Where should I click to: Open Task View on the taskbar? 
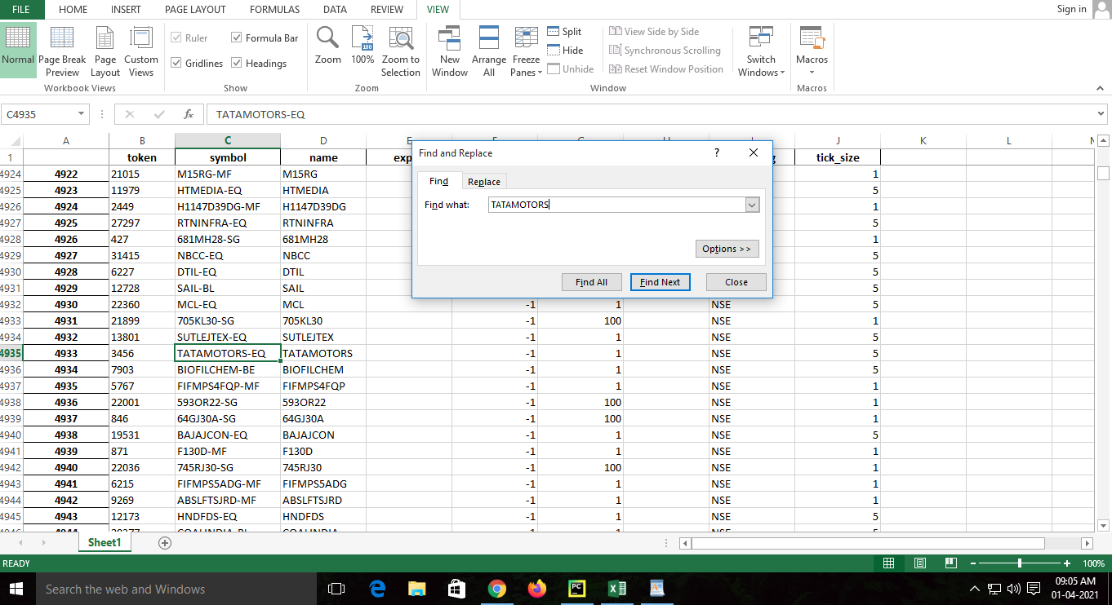point(336,589)
